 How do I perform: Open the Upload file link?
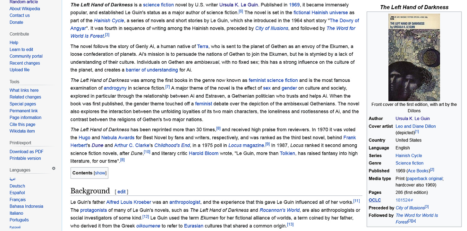20,70
